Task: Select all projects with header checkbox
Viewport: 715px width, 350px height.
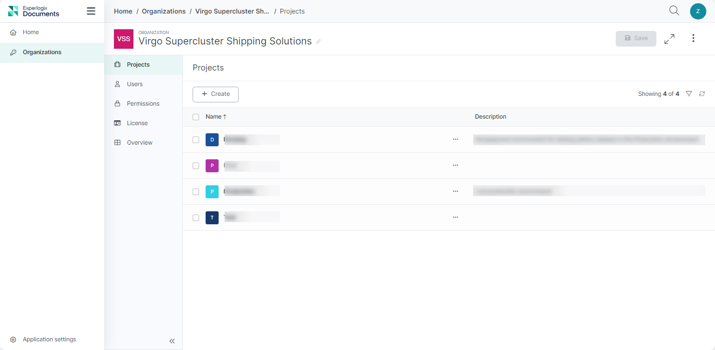Action: 196,117
